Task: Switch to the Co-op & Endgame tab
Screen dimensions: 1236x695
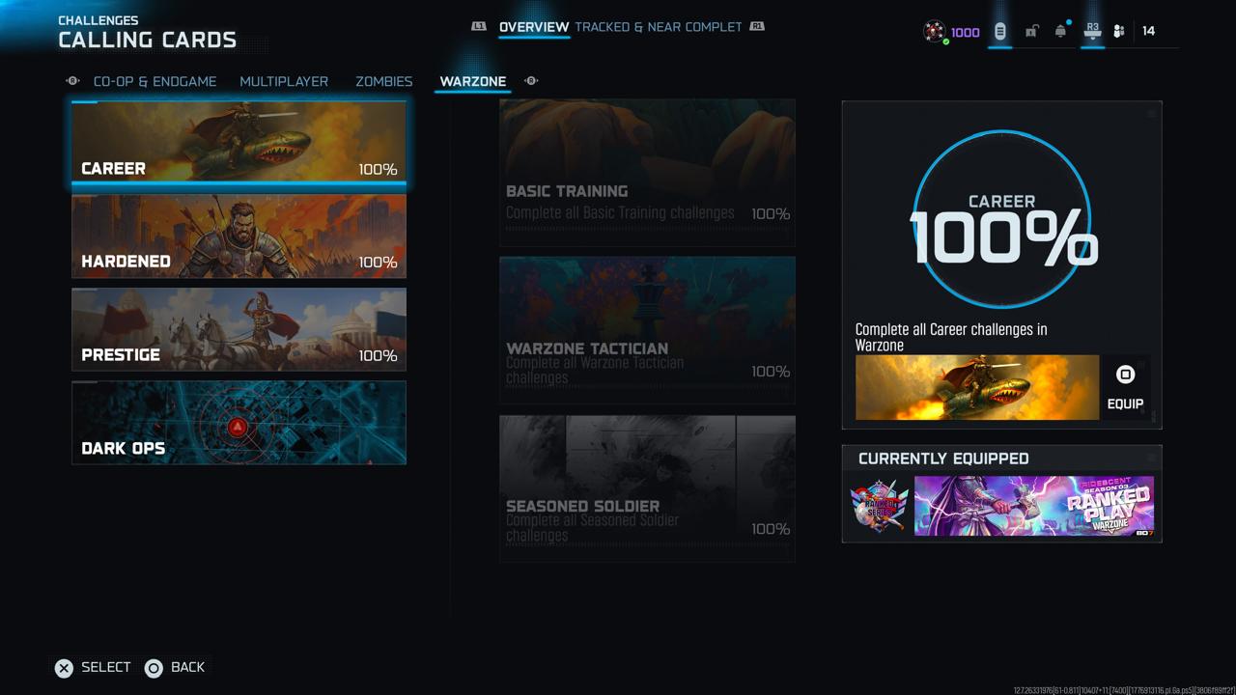Action: (154, 81)
